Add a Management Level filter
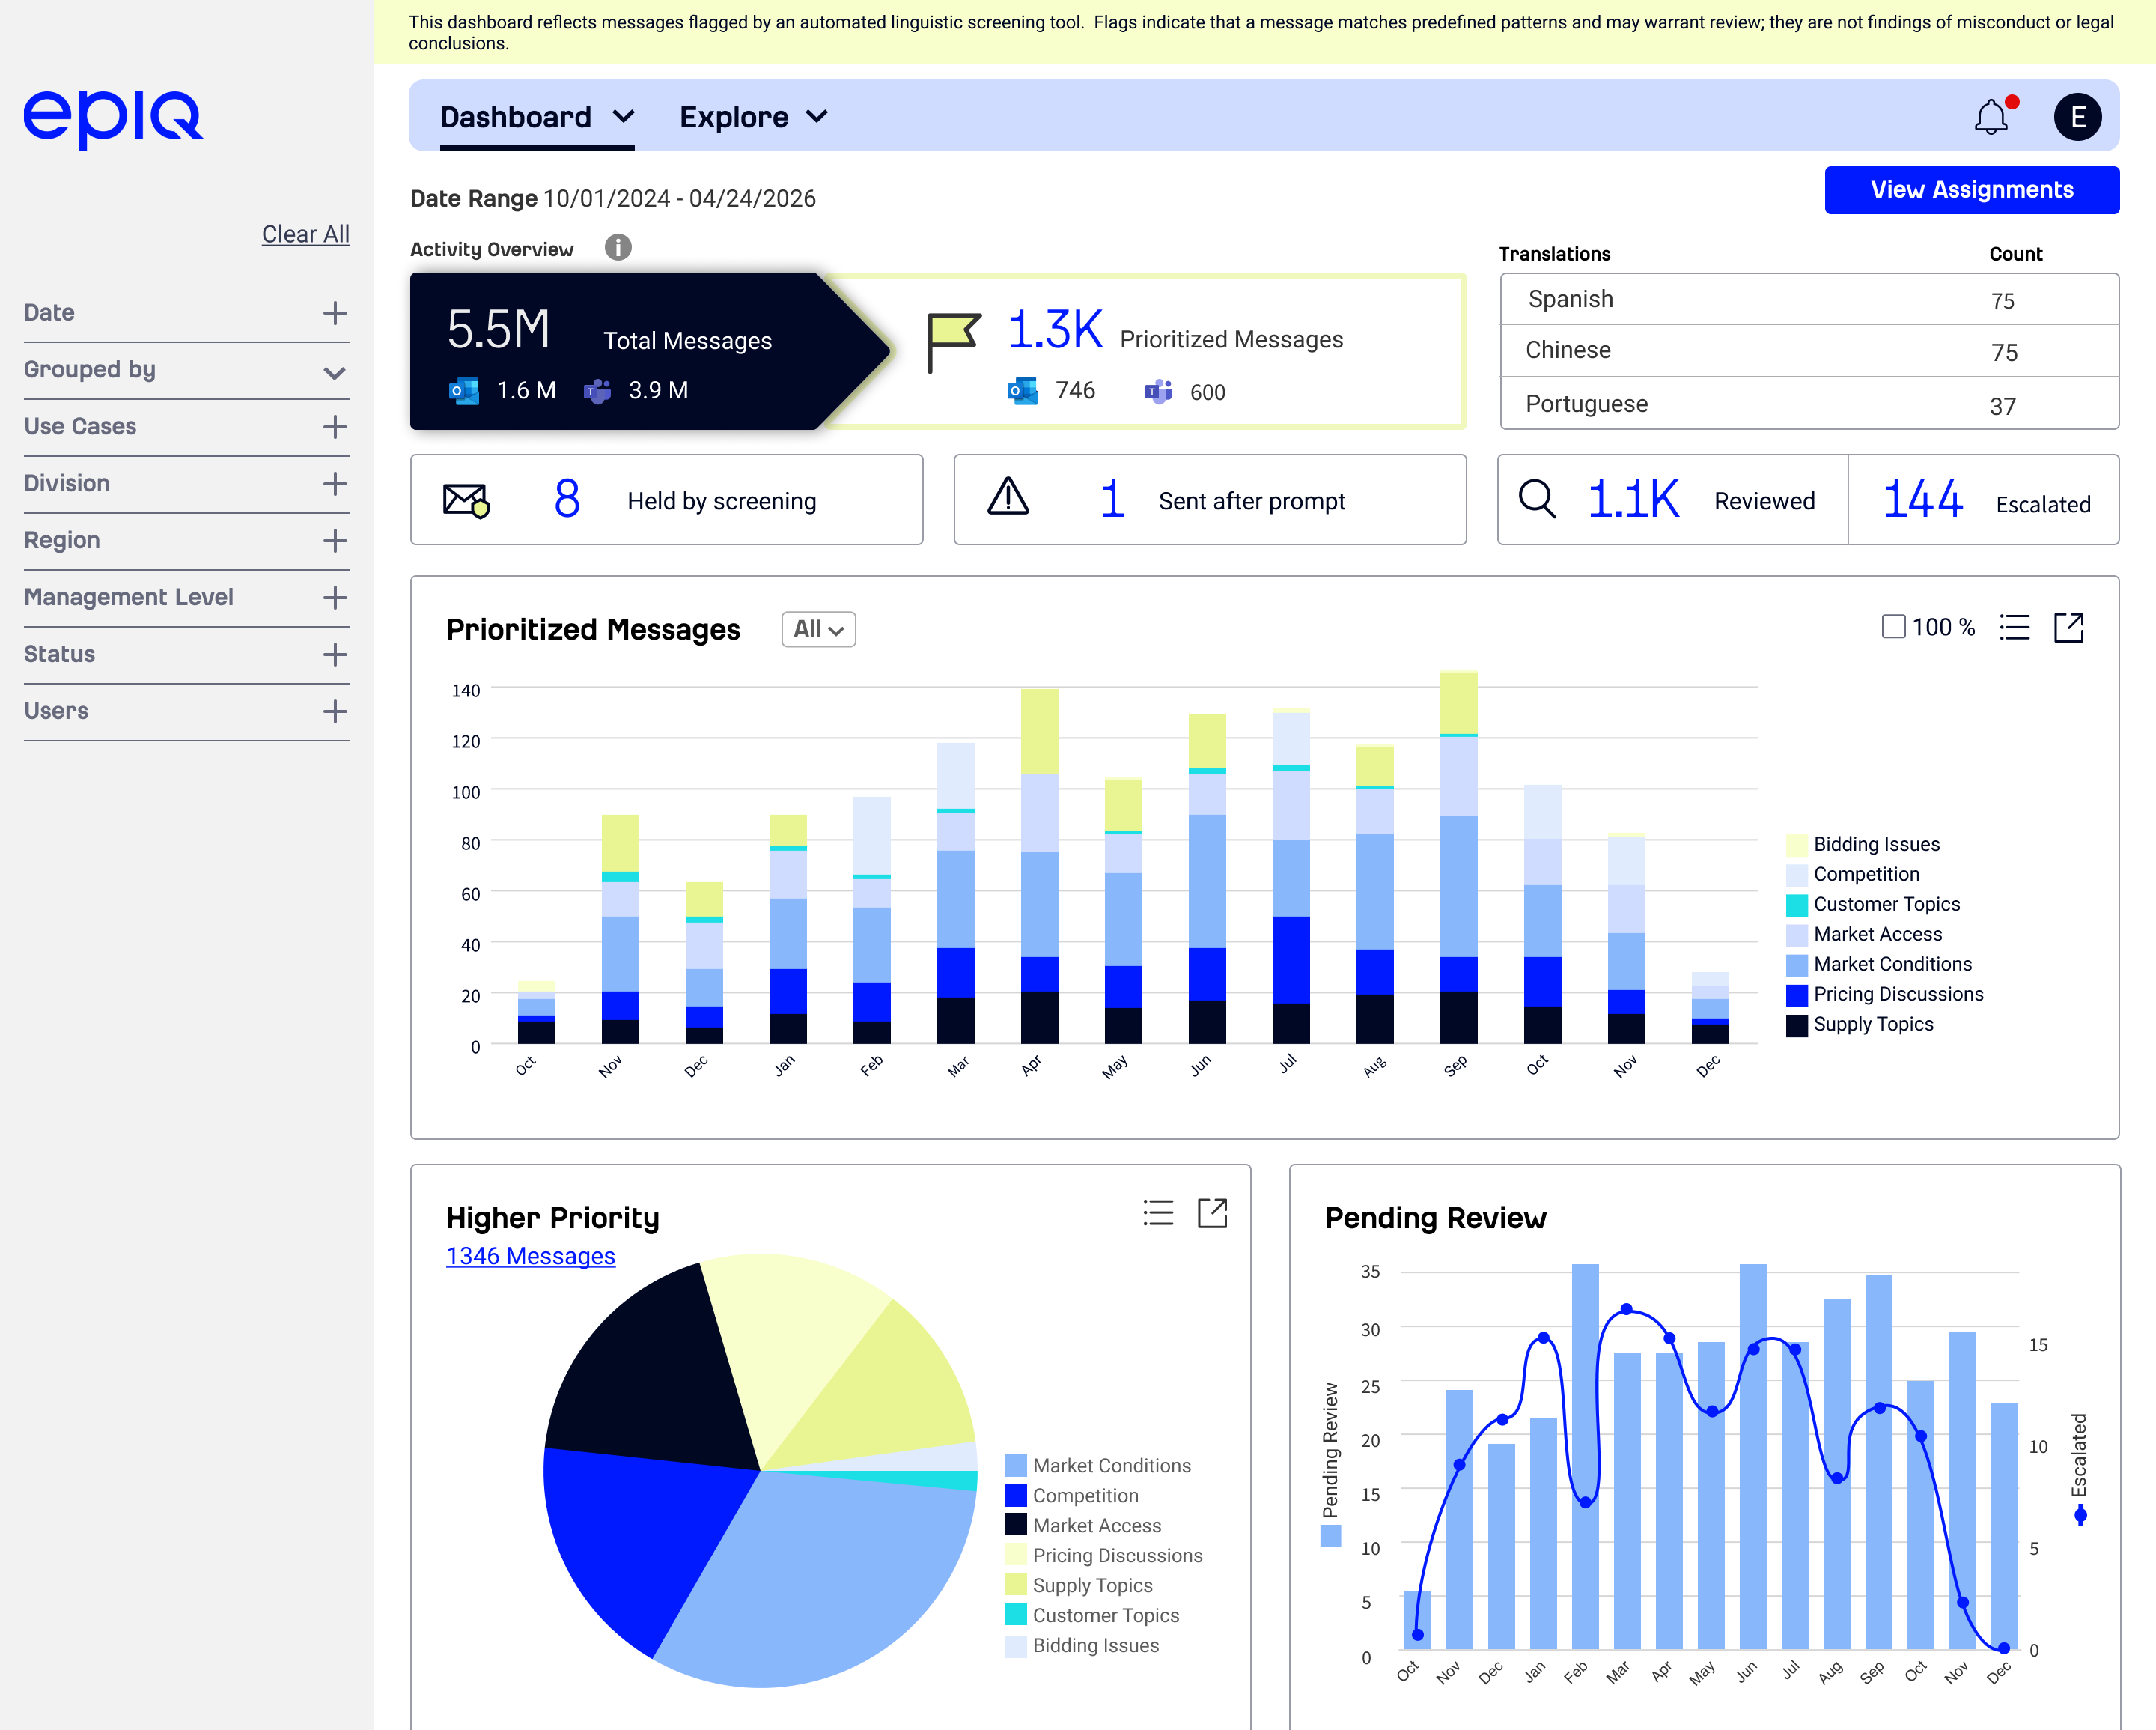 [x=335, y=598]
